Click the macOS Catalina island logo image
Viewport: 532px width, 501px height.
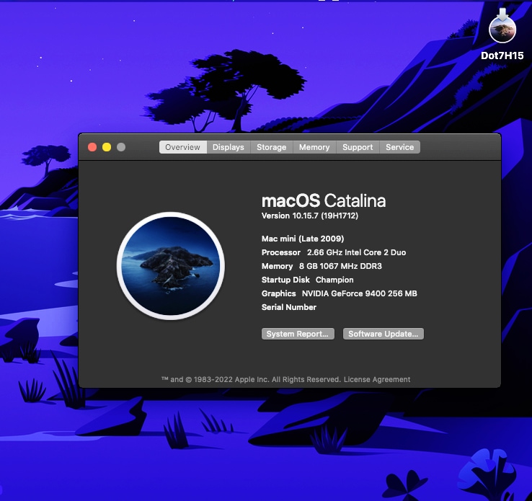(171, 266)
